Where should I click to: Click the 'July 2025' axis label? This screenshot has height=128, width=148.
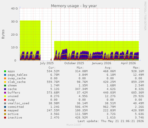tap(47, 63)
